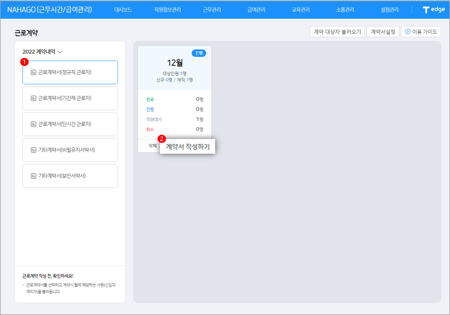Expand the 2022 계약내역 dropdown
The height and width of the screenshot is (315, 450).
click(42, 52)
